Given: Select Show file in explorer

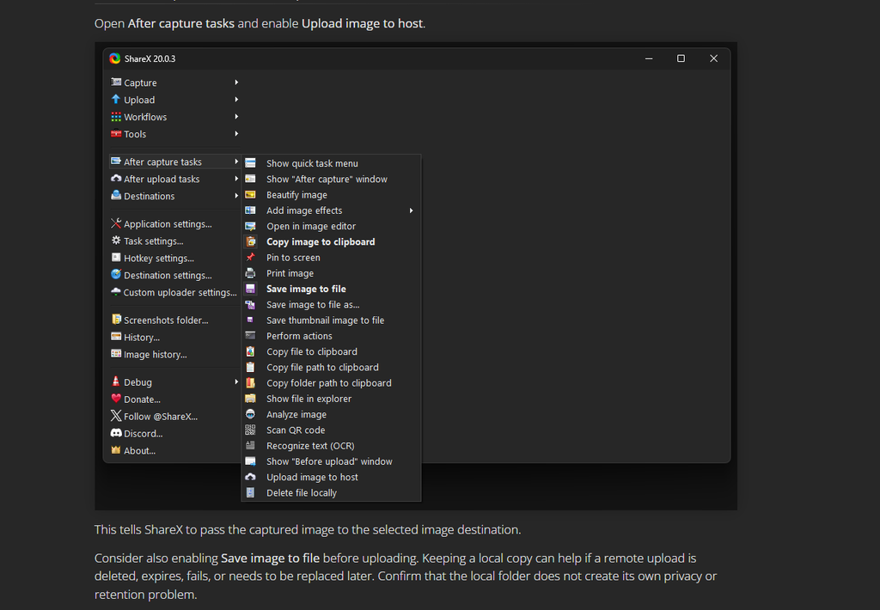Looking at the screenshot, I should (x=331, y=399).
